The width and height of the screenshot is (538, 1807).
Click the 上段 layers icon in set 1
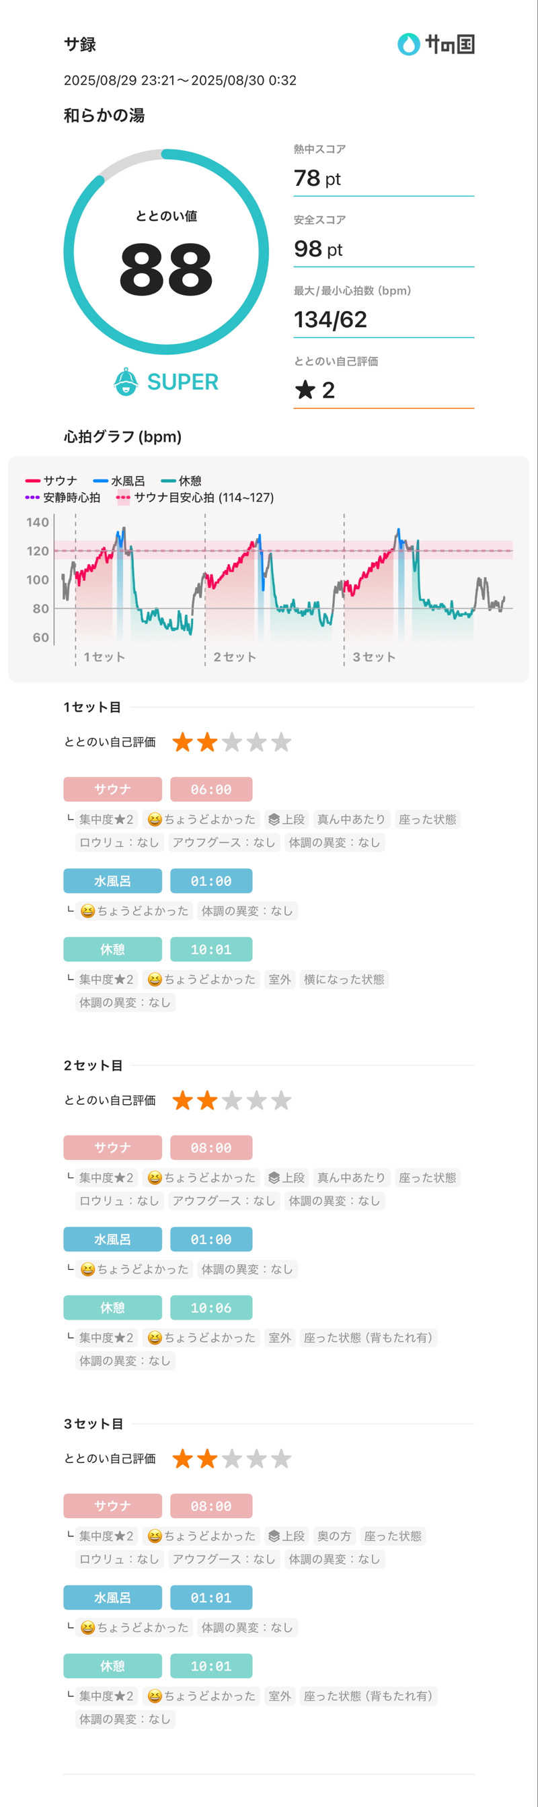pos(274,819)
